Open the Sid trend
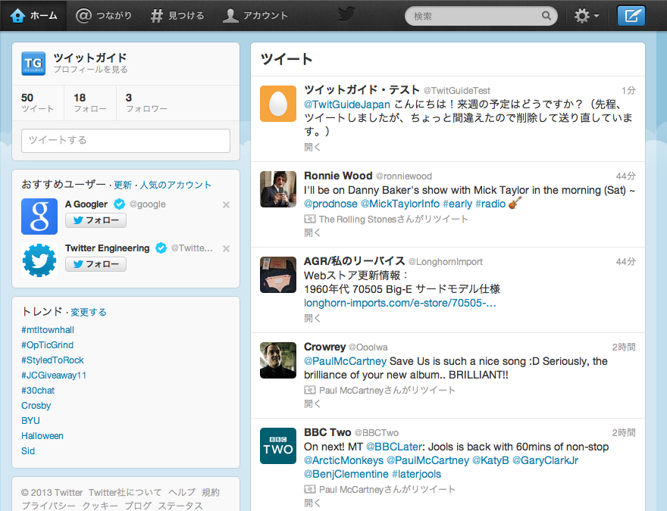 pos(28,451)
